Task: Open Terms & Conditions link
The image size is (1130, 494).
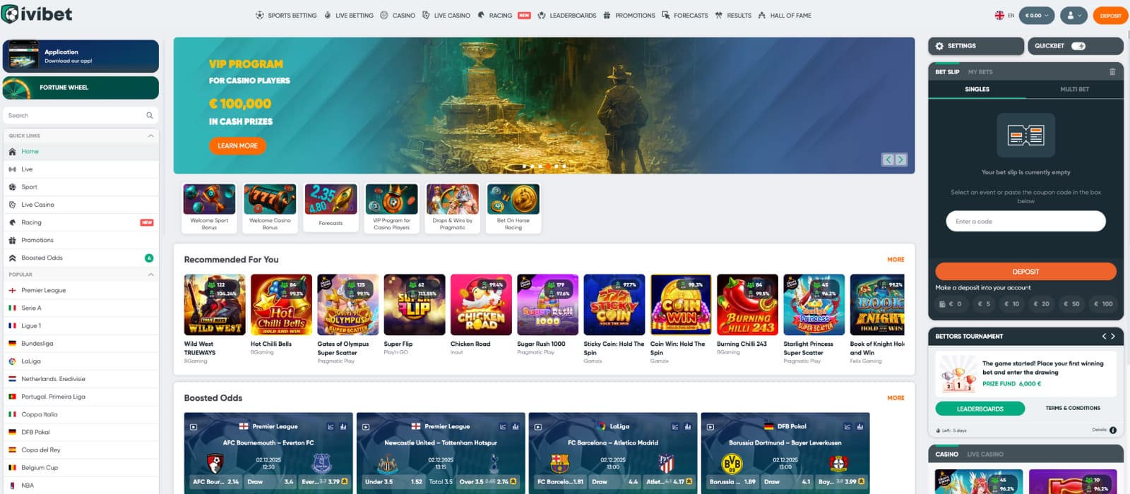Action: 1073,408
